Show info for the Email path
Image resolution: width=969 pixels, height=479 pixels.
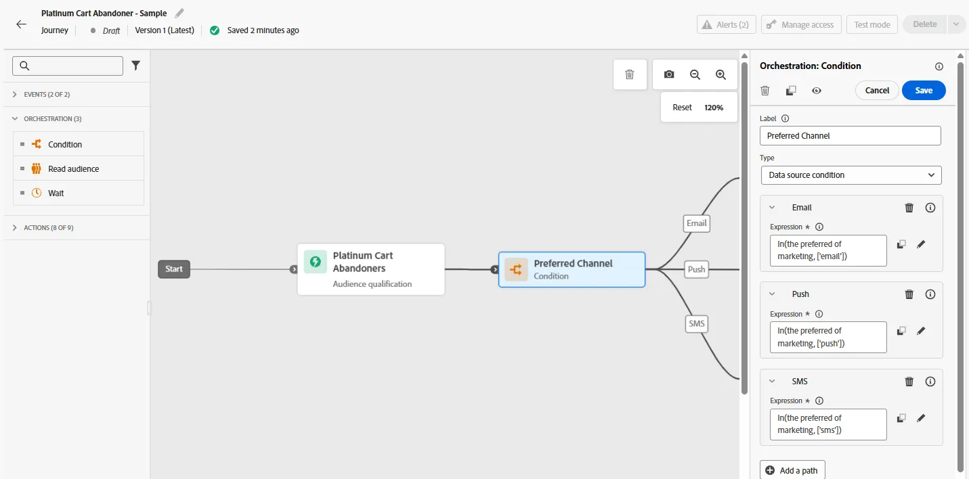pyautogui.click(x=930, y=208)
